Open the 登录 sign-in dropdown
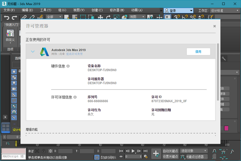 [178, 11]
